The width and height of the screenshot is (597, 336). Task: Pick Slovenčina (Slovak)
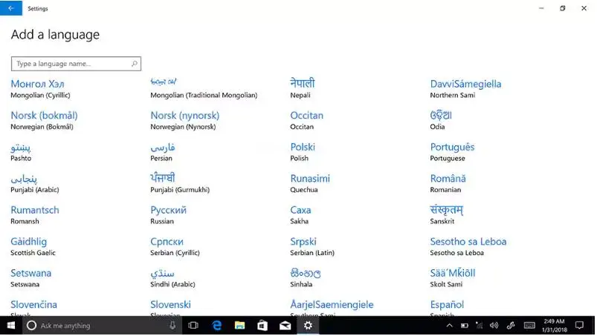(x=34, y=308)
